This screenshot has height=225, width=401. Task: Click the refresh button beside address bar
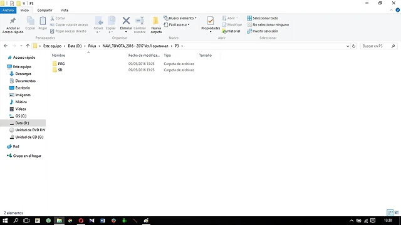(353, 46)
